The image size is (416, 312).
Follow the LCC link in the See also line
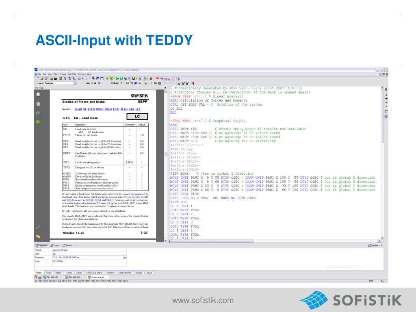click(x=138, y=109)
